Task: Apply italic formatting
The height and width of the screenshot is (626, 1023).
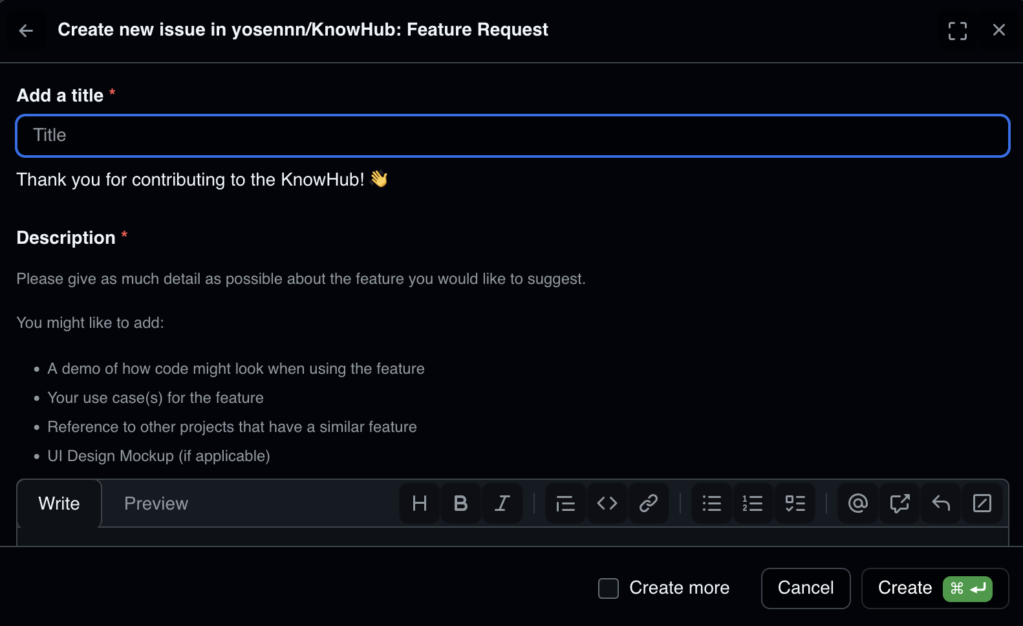Action: click(502, 503)
